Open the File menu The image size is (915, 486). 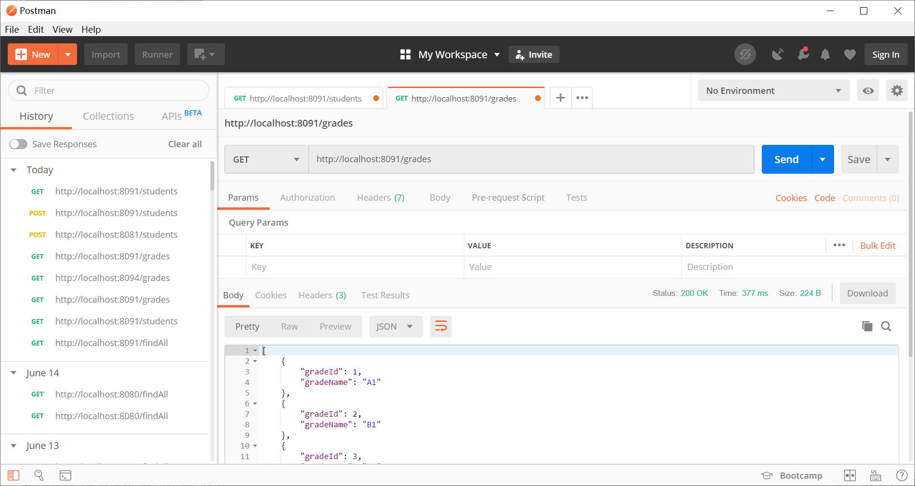click(12, 29)
